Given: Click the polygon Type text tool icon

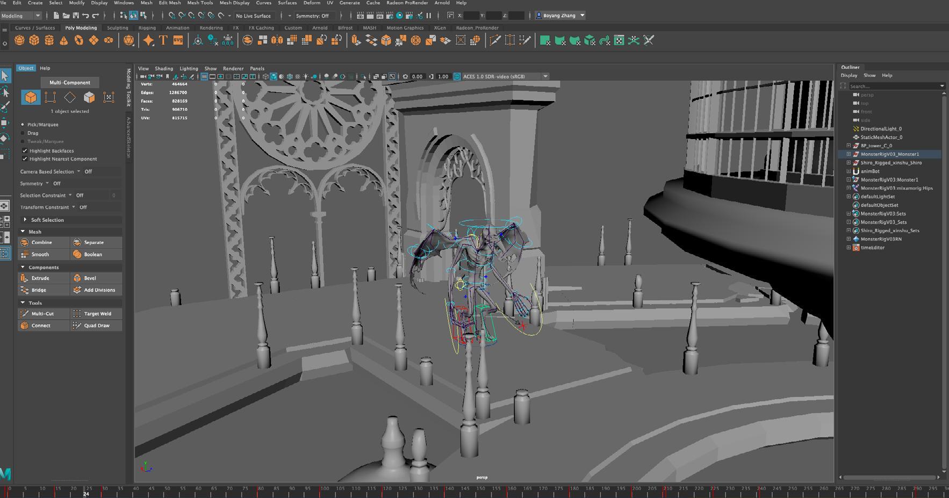Looking at the screenshot, I should pyautogui.click(x=163, y=40).
